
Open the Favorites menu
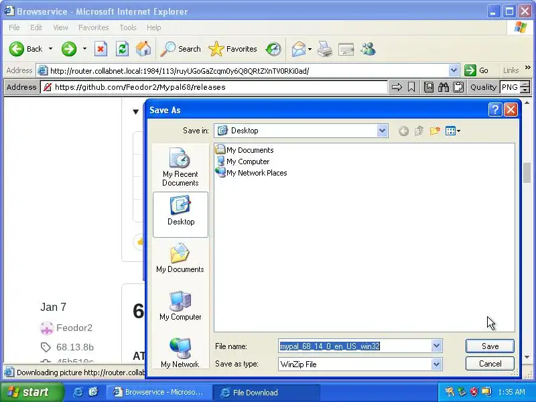93,27
